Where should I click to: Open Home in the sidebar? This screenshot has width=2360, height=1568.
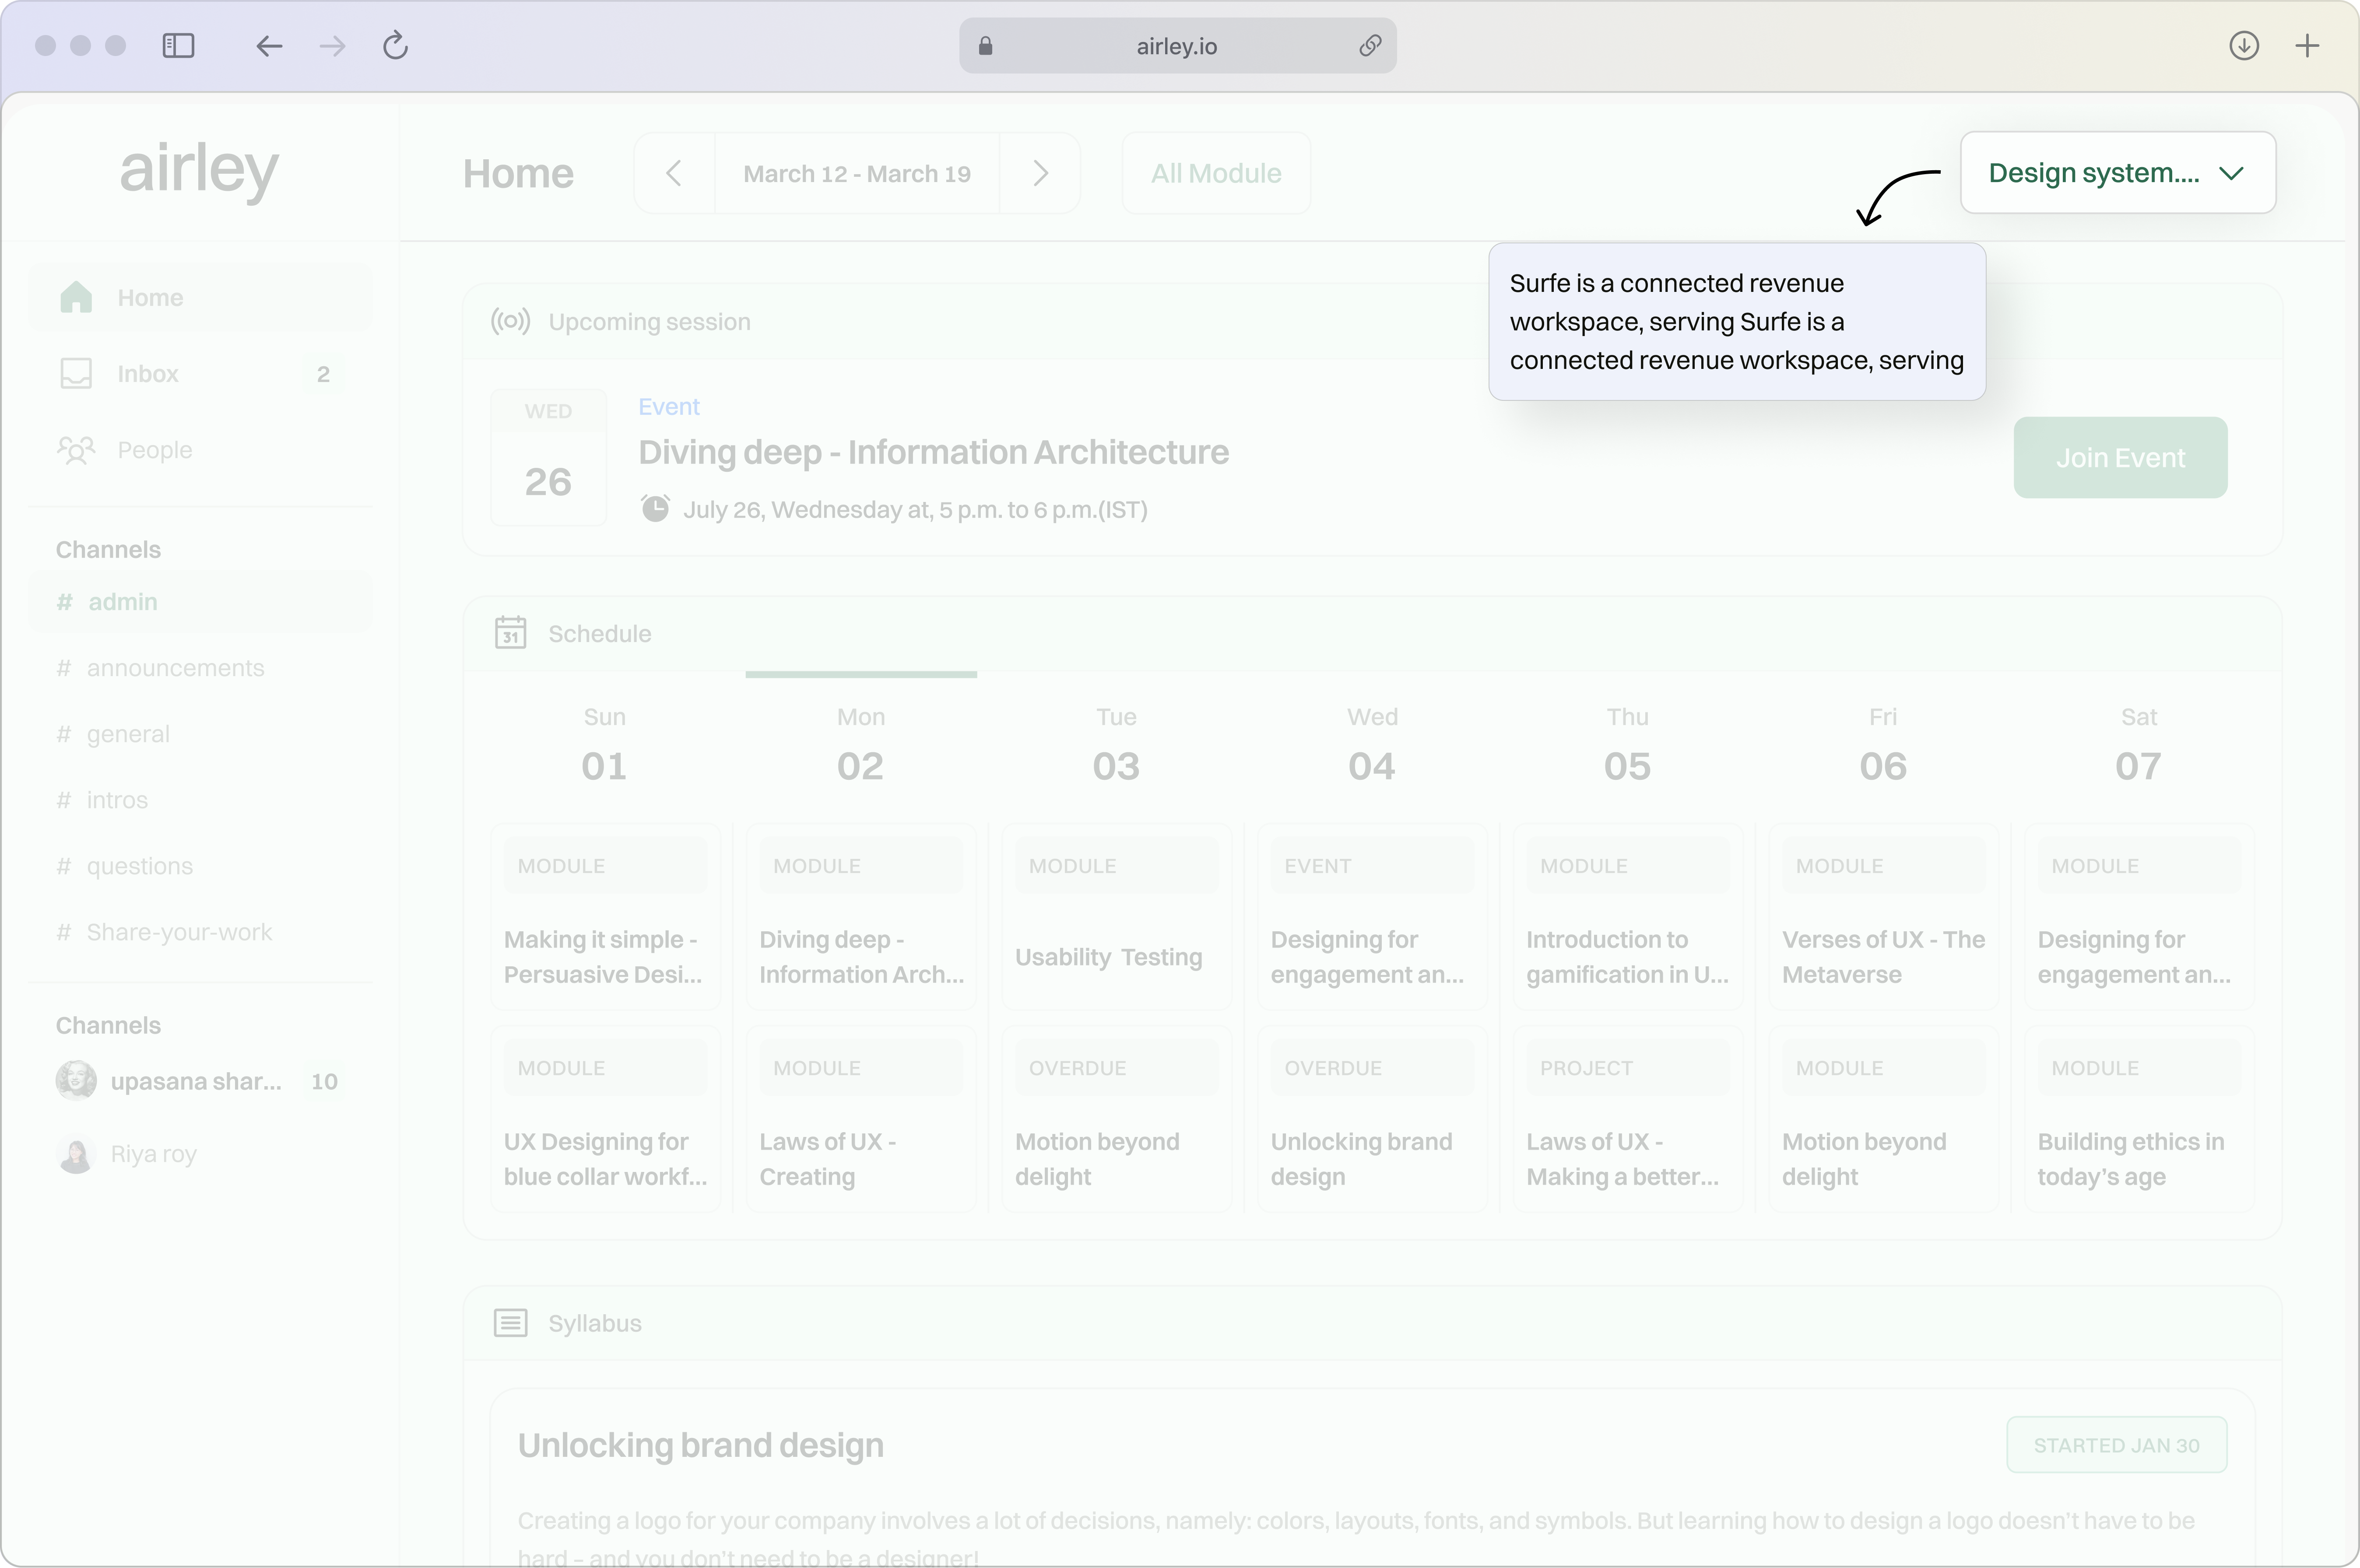pyautogui.click(x=200, y=297)
